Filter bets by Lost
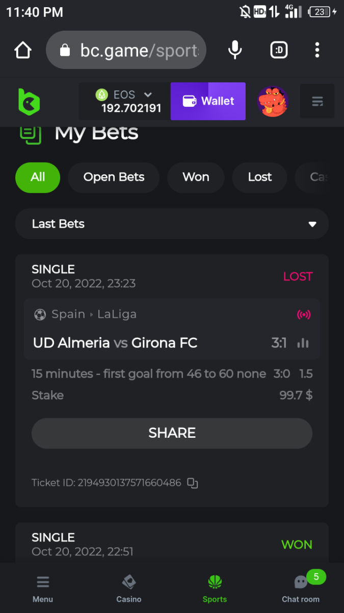This screenshot has height=613, width=344. click(x=260, y=177)
